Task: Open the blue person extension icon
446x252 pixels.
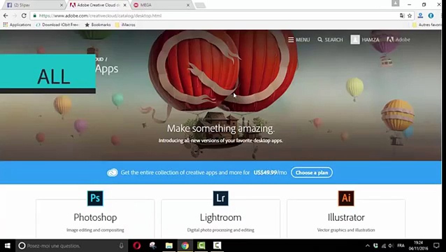Action: coord(420,16)
